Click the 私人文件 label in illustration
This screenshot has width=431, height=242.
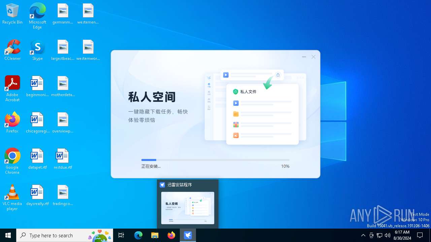pyautogui.click(x=248, y=92)
